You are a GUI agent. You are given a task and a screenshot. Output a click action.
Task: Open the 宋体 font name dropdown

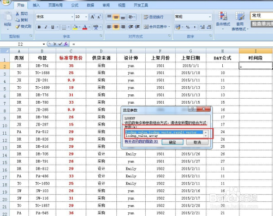[72, 17]
